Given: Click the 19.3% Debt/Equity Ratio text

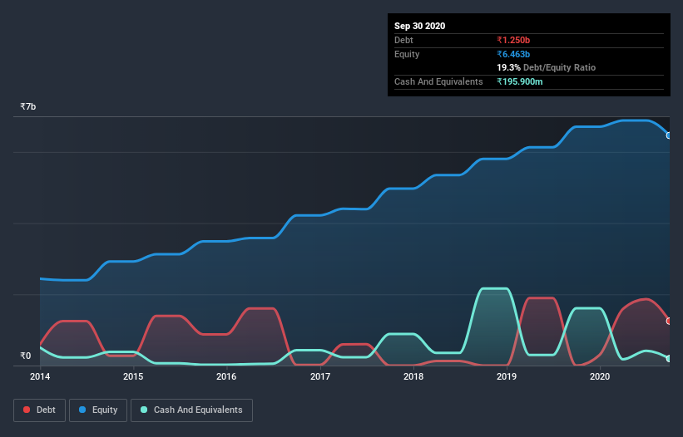Looking at the screenshot, I should pos(547,67).
